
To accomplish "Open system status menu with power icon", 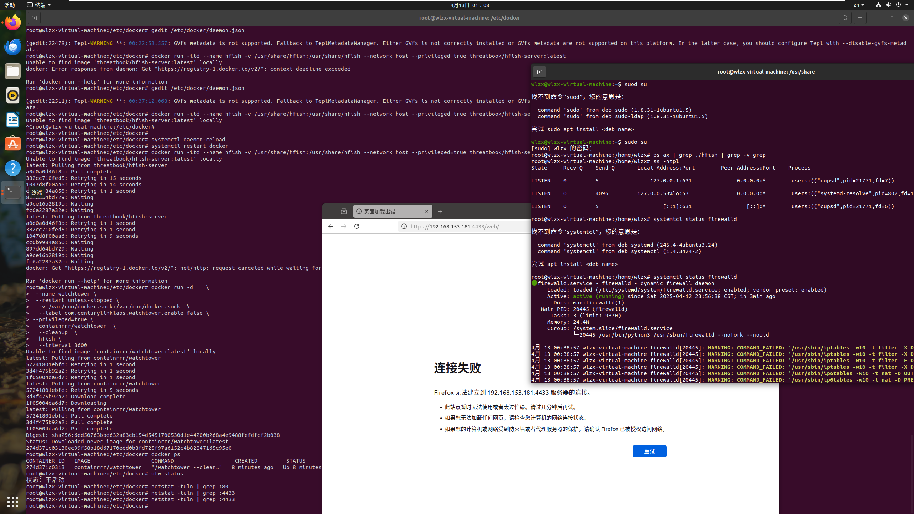I will (898, 5).
